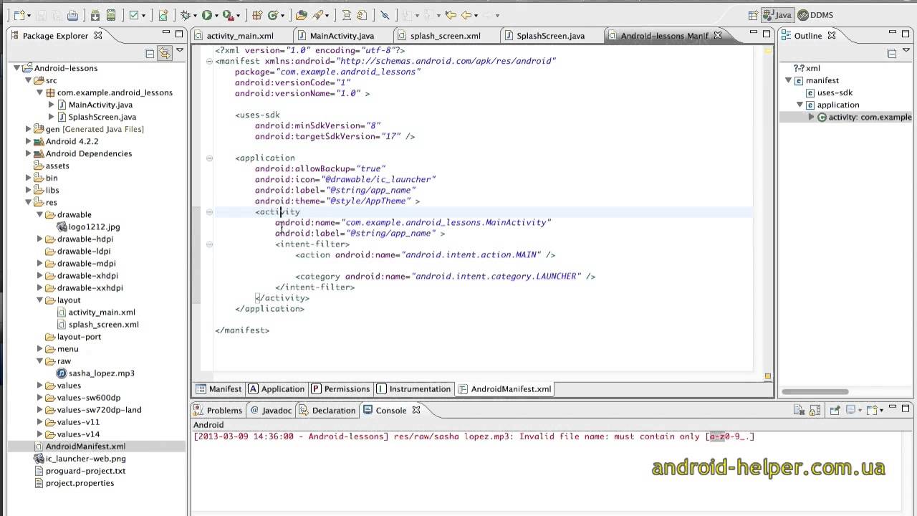Image resolution: width=917 pixels, height=516 pixels.
Task: Collapse the res folder in Package Explorer
Action: 29,202
